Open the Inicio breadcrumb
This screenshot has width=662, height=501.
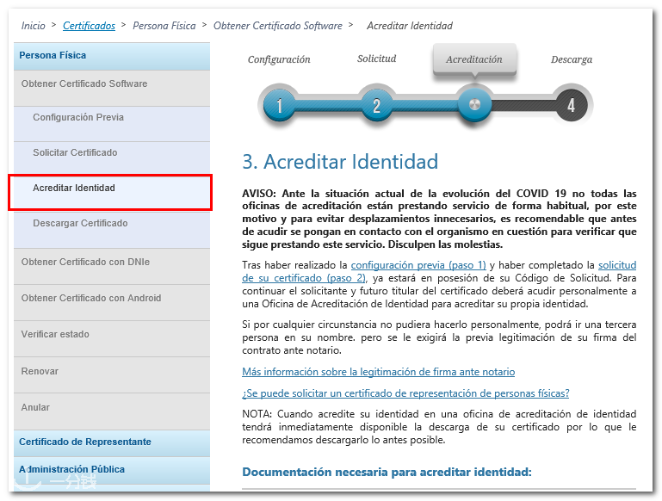click(34, 26)
